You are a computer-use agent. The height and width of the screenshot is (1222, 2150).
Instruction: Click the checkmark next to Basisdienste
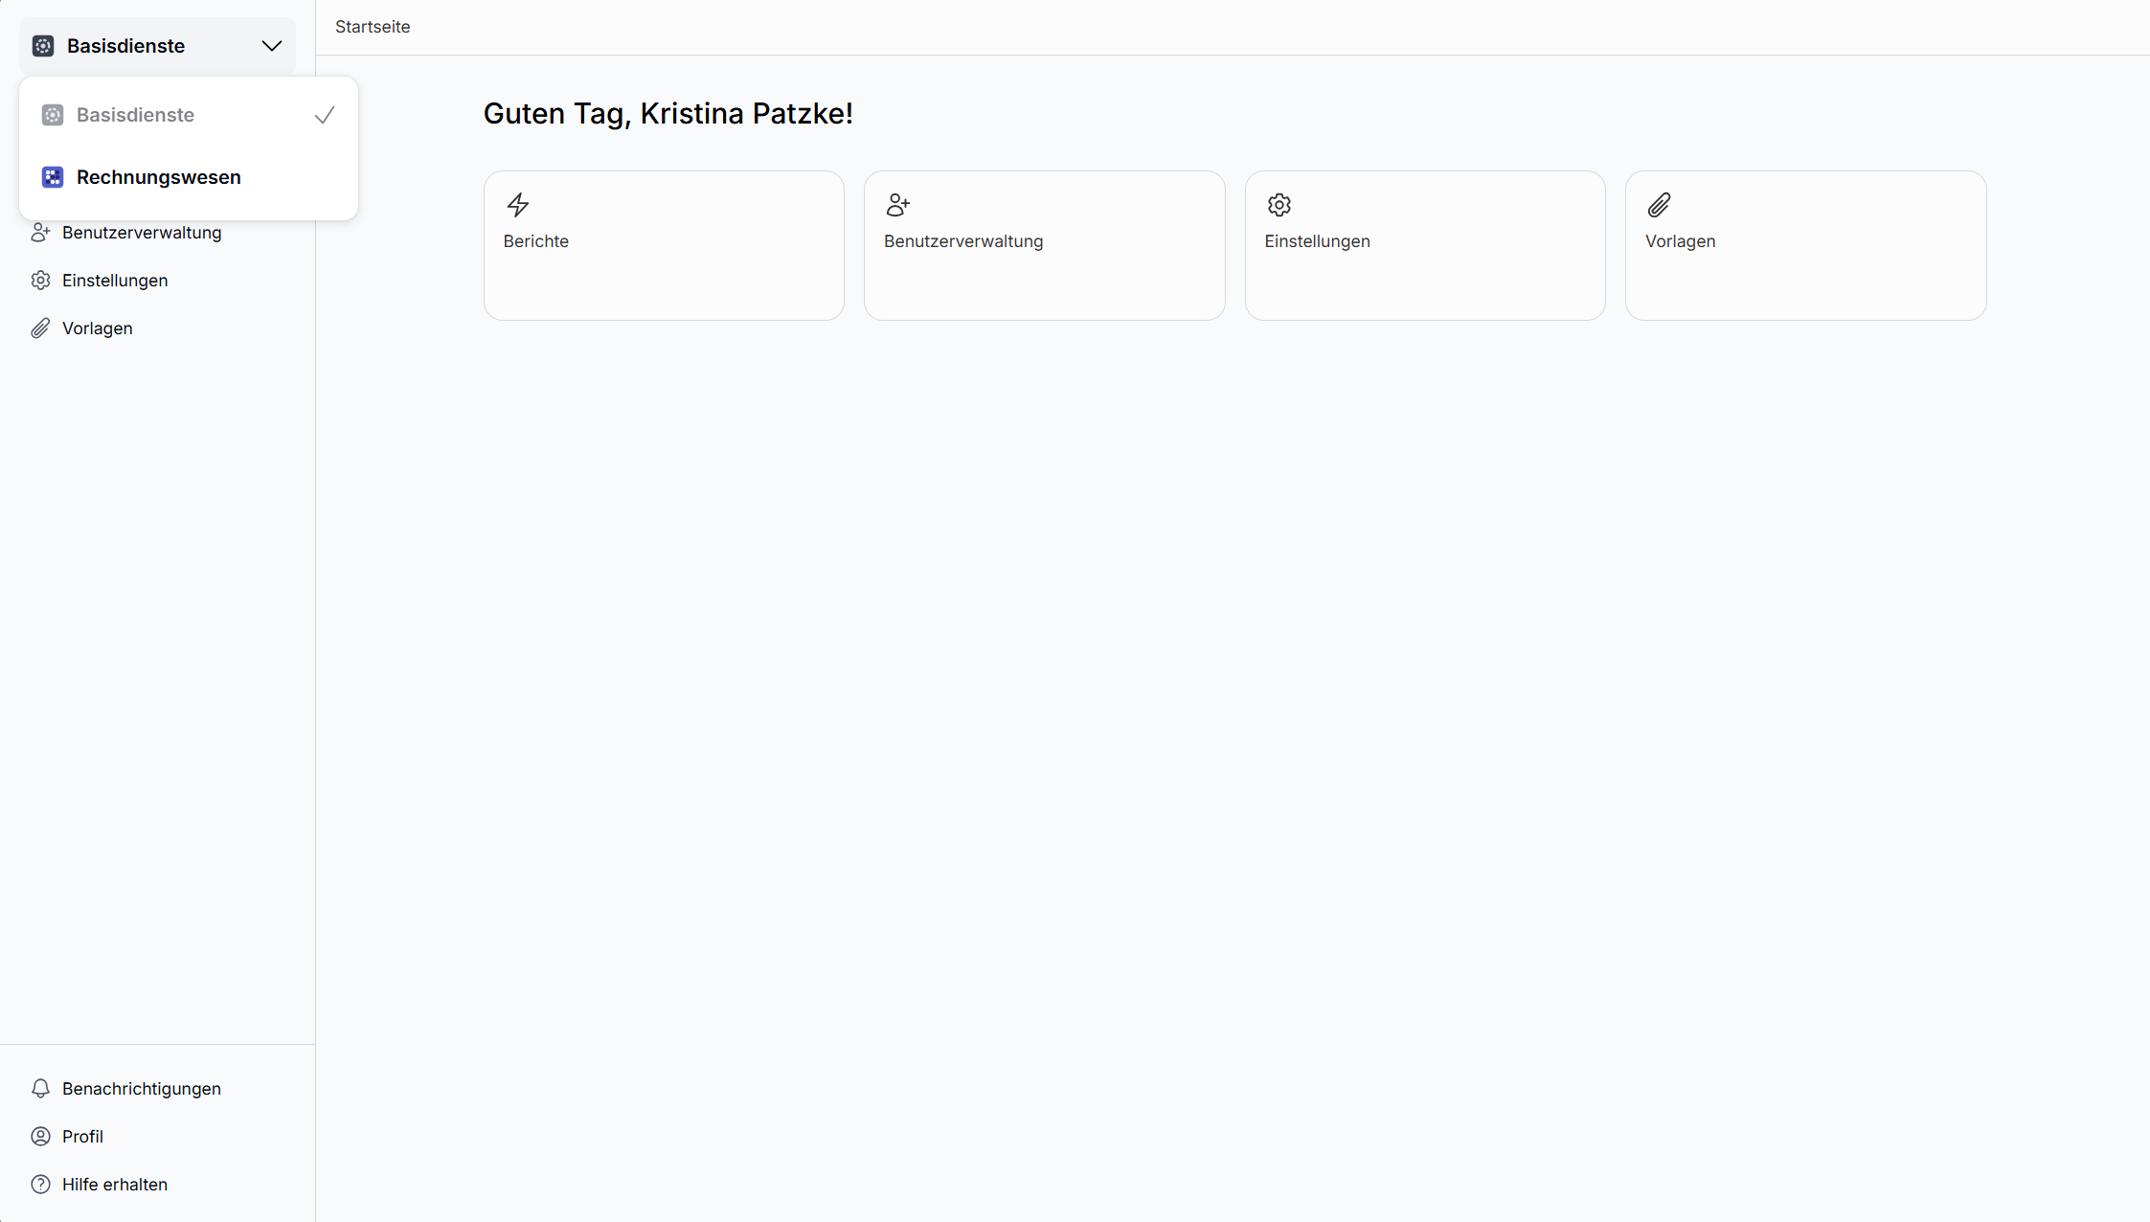pyautogui.click(x=325, y=115)
